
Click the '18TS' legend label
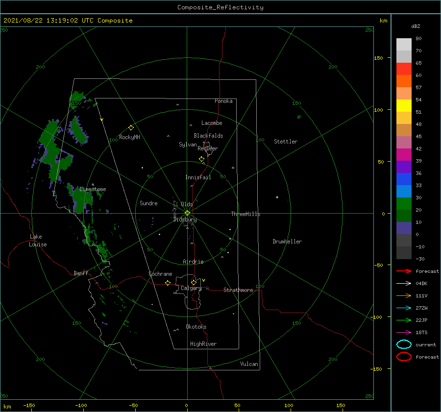(421, 333)
